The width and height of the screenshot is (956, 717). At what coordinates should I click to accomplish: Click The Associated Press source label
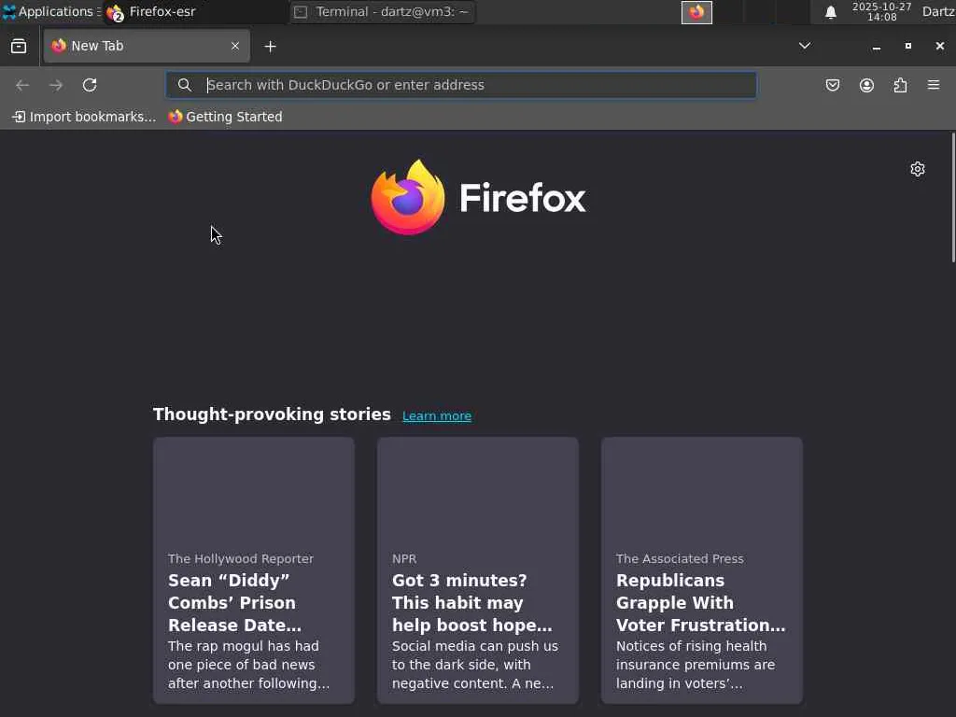click(x=680, y=558)
